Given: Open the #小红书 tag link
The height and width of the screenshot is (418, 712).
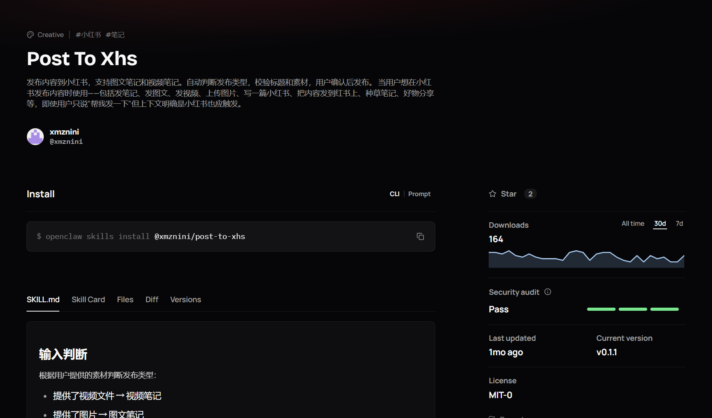Looking at the screenshot, I should 88,35.
